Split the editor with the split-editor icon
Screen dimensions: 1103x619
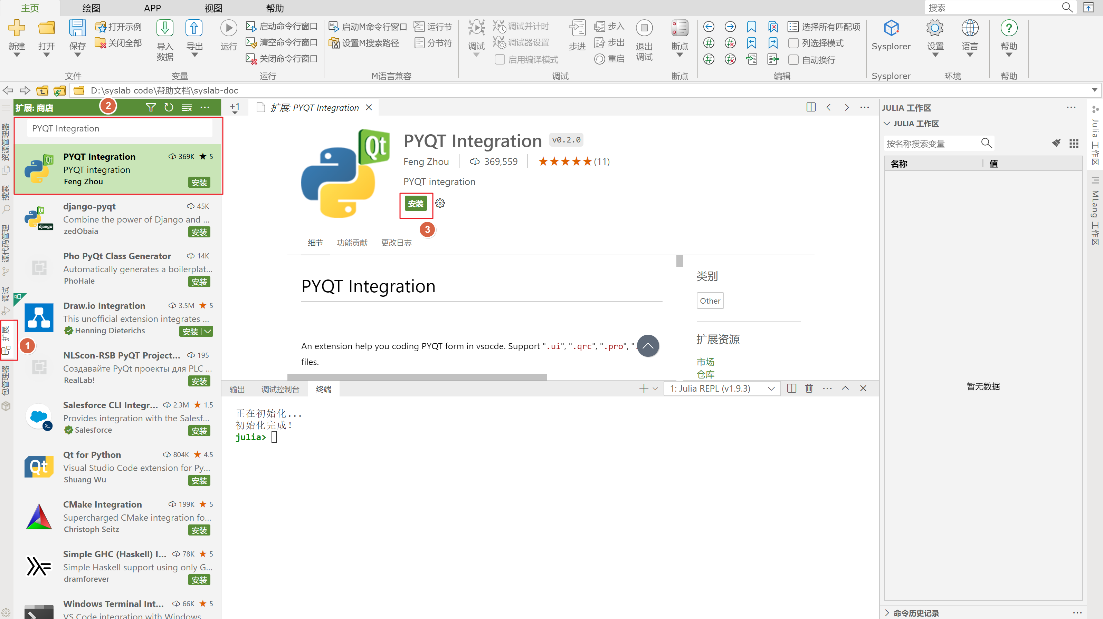coord(810,107)
